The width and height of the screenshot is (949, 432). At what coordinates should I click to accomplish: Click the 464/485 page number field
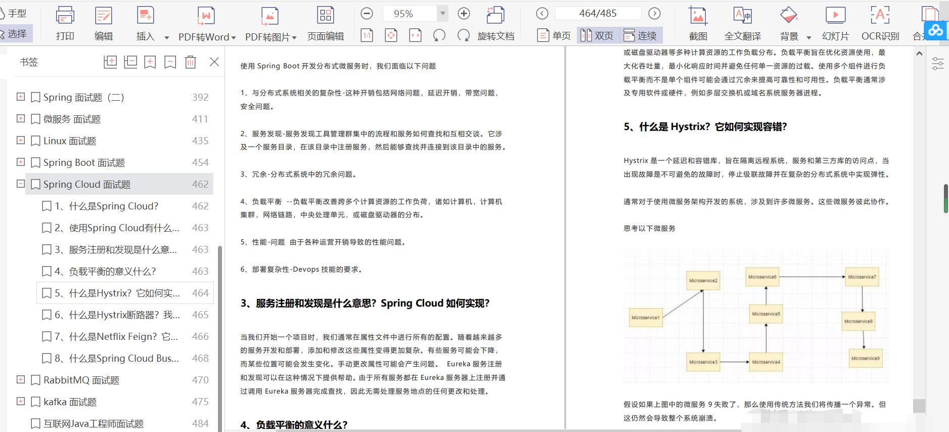coord(598,14)
